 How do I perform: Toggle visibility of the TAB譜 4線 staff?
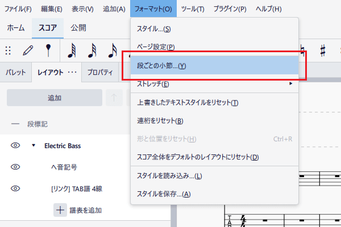click(x=15, y=188)
